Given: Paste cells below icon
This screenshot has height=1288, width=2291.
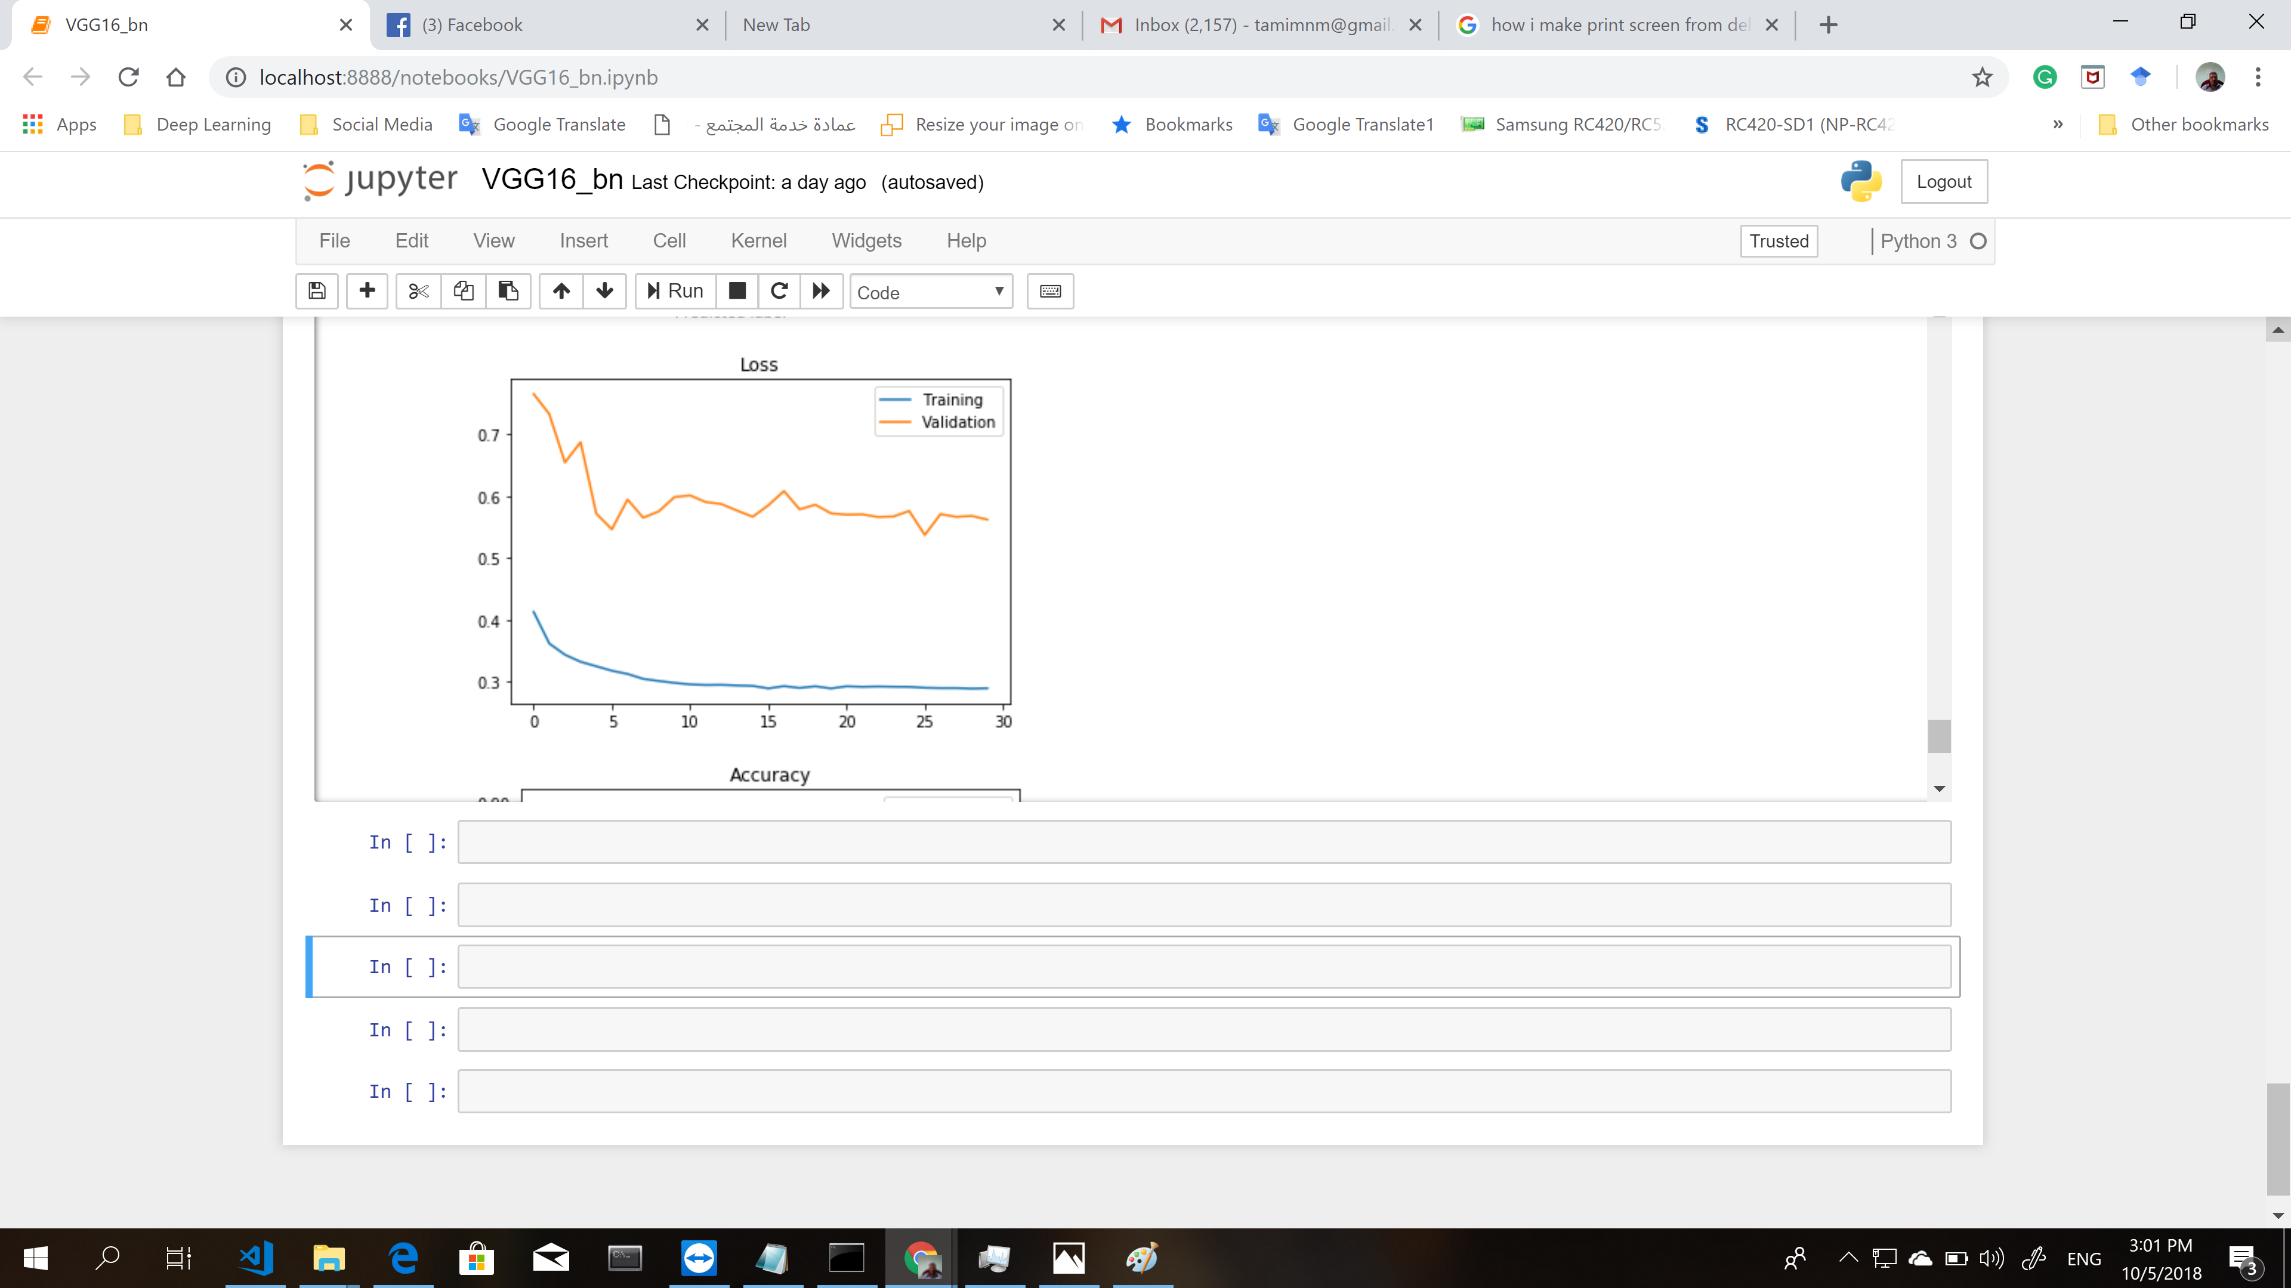Looking at the screenshot, I should (x=508, y=290).
